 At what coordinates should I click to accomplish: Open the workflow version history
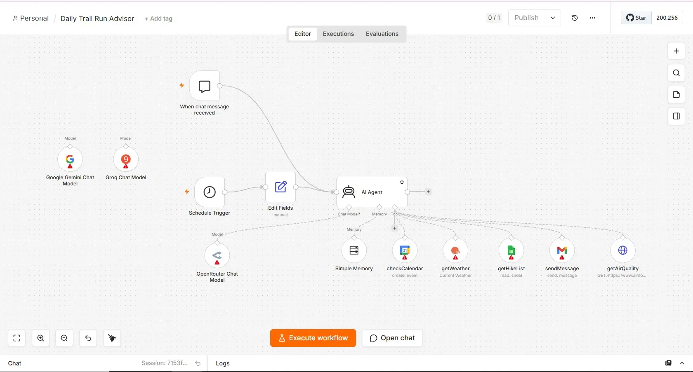coord(575,18)
